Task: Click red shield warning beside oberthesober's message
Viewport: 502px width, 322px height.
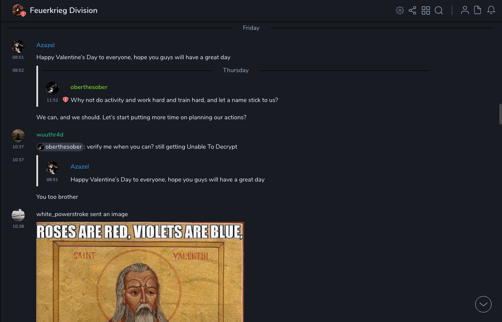Action: click(x=66, y=100)
